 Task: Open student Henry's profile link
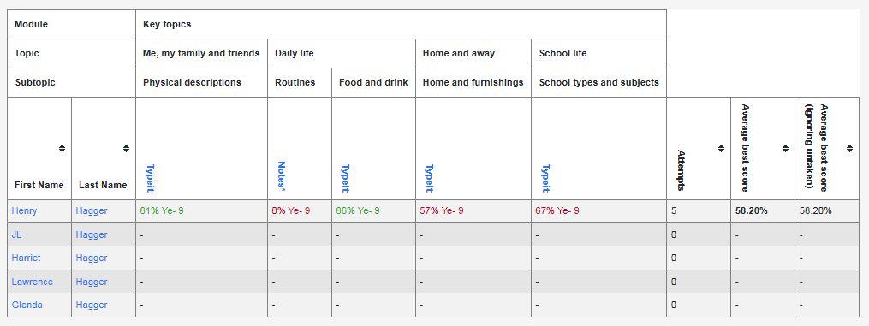click(24, 210)
